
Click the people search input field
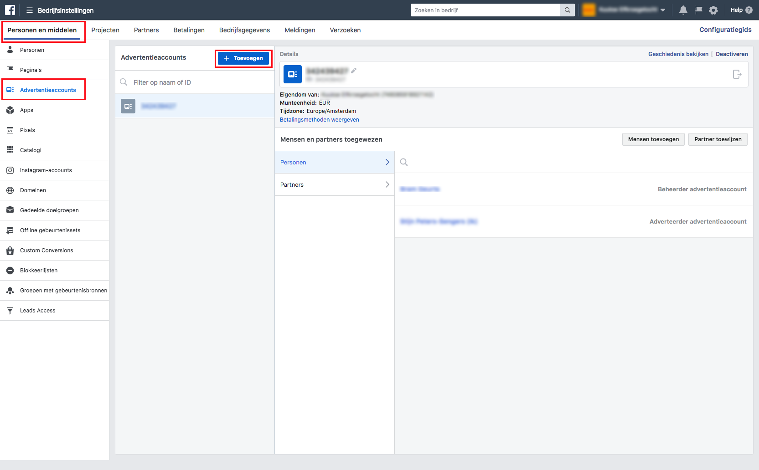point(573,162)
